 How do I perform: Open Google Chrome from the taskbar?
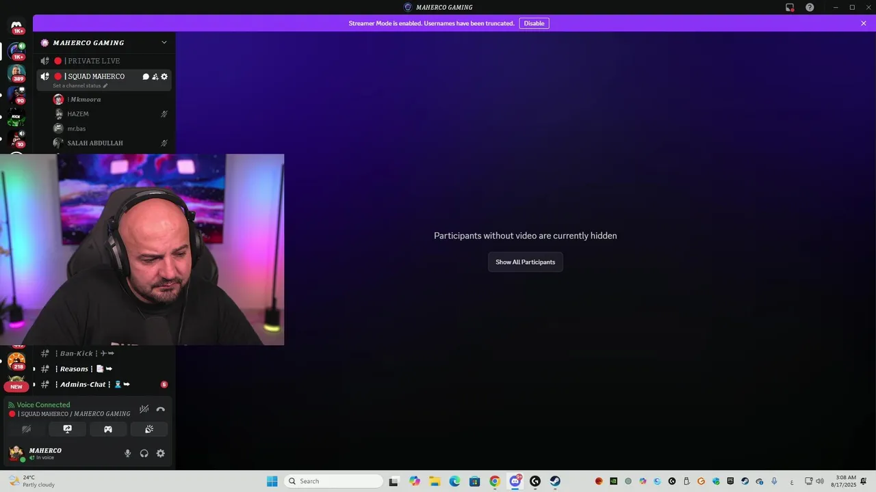(x=495, y=481)
